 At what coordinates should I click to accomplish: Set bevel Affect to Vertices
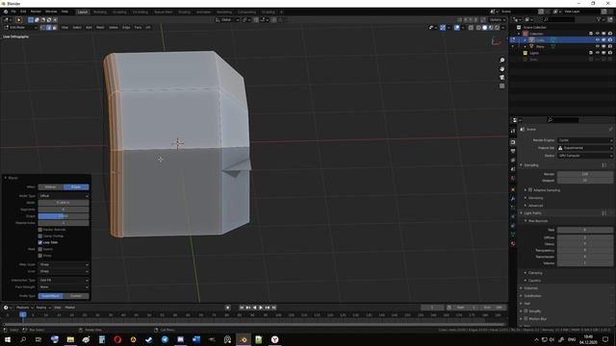tap(51, 187)
